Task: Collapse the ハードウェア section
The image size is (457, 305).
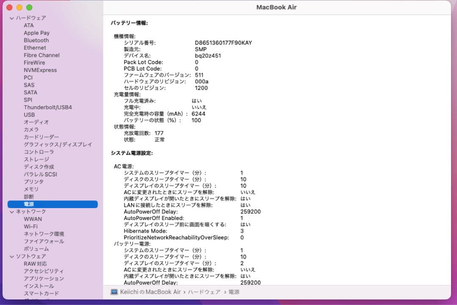Action: (12, 18)
